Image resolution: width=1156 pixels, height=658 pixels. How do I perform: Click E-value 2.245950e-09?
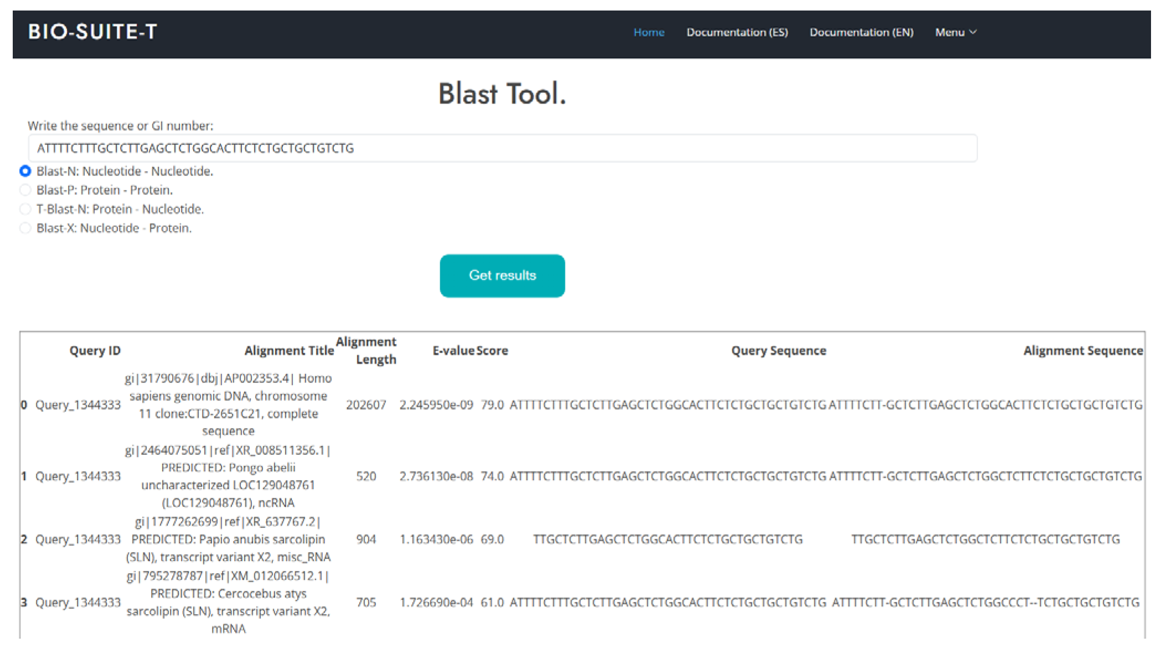(x=436, y=405)
